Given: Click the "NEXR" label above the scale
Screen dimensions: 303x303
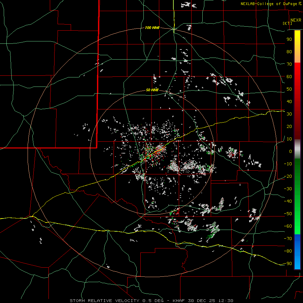Looking at the screenshot, I should [x=296, y=20].
